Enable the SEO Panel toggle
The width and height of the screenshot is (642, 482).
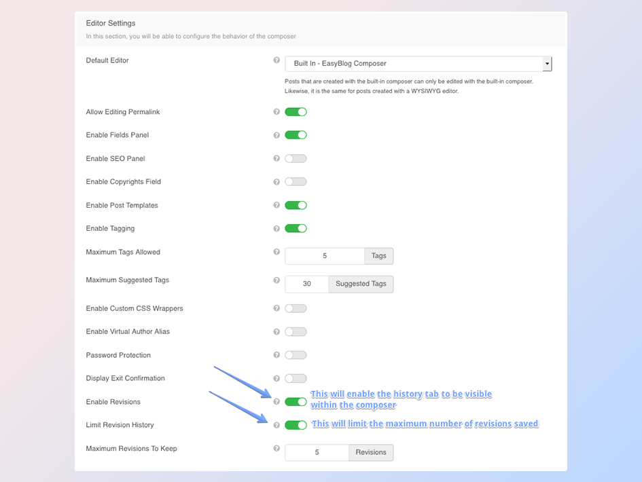click(x=296, y=159)
